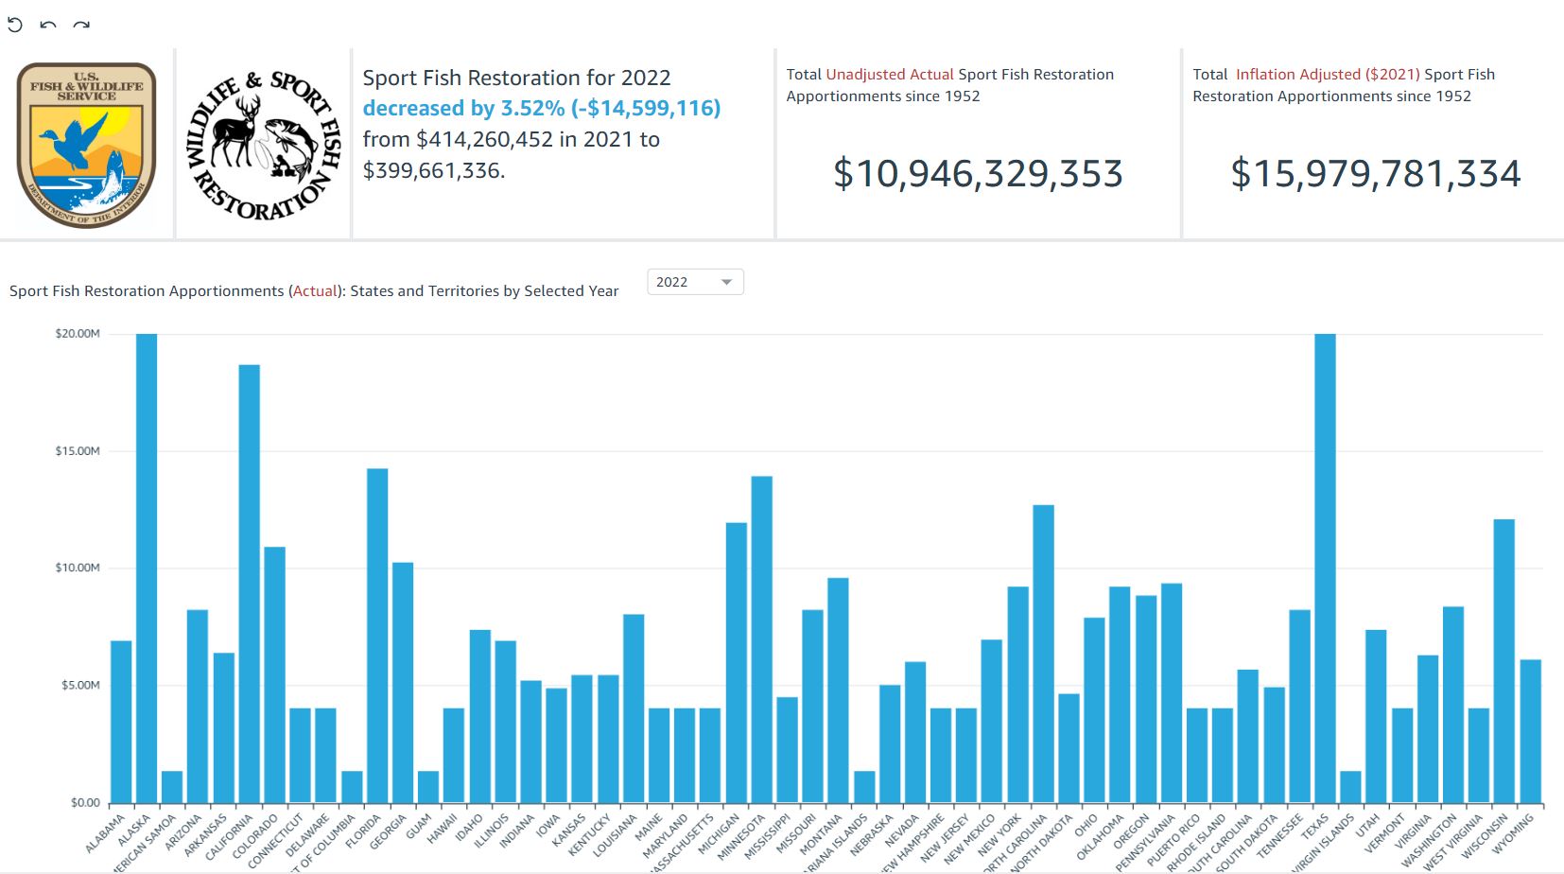
Task: Click the Unadjusted Actual link
Action: (889, 74)
